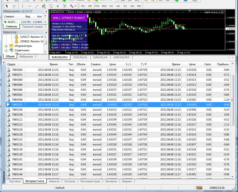This screenshot has height=192, width=238.
Task: Close the Navigator panel
Action: tap(46, 32)
